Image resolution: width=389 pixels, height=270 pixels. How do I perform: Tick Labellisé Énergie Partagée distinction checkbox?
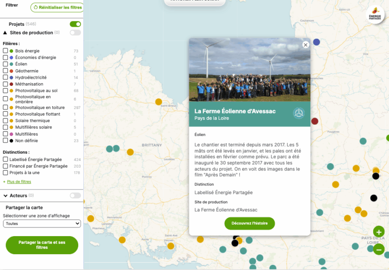click(5, 160)
